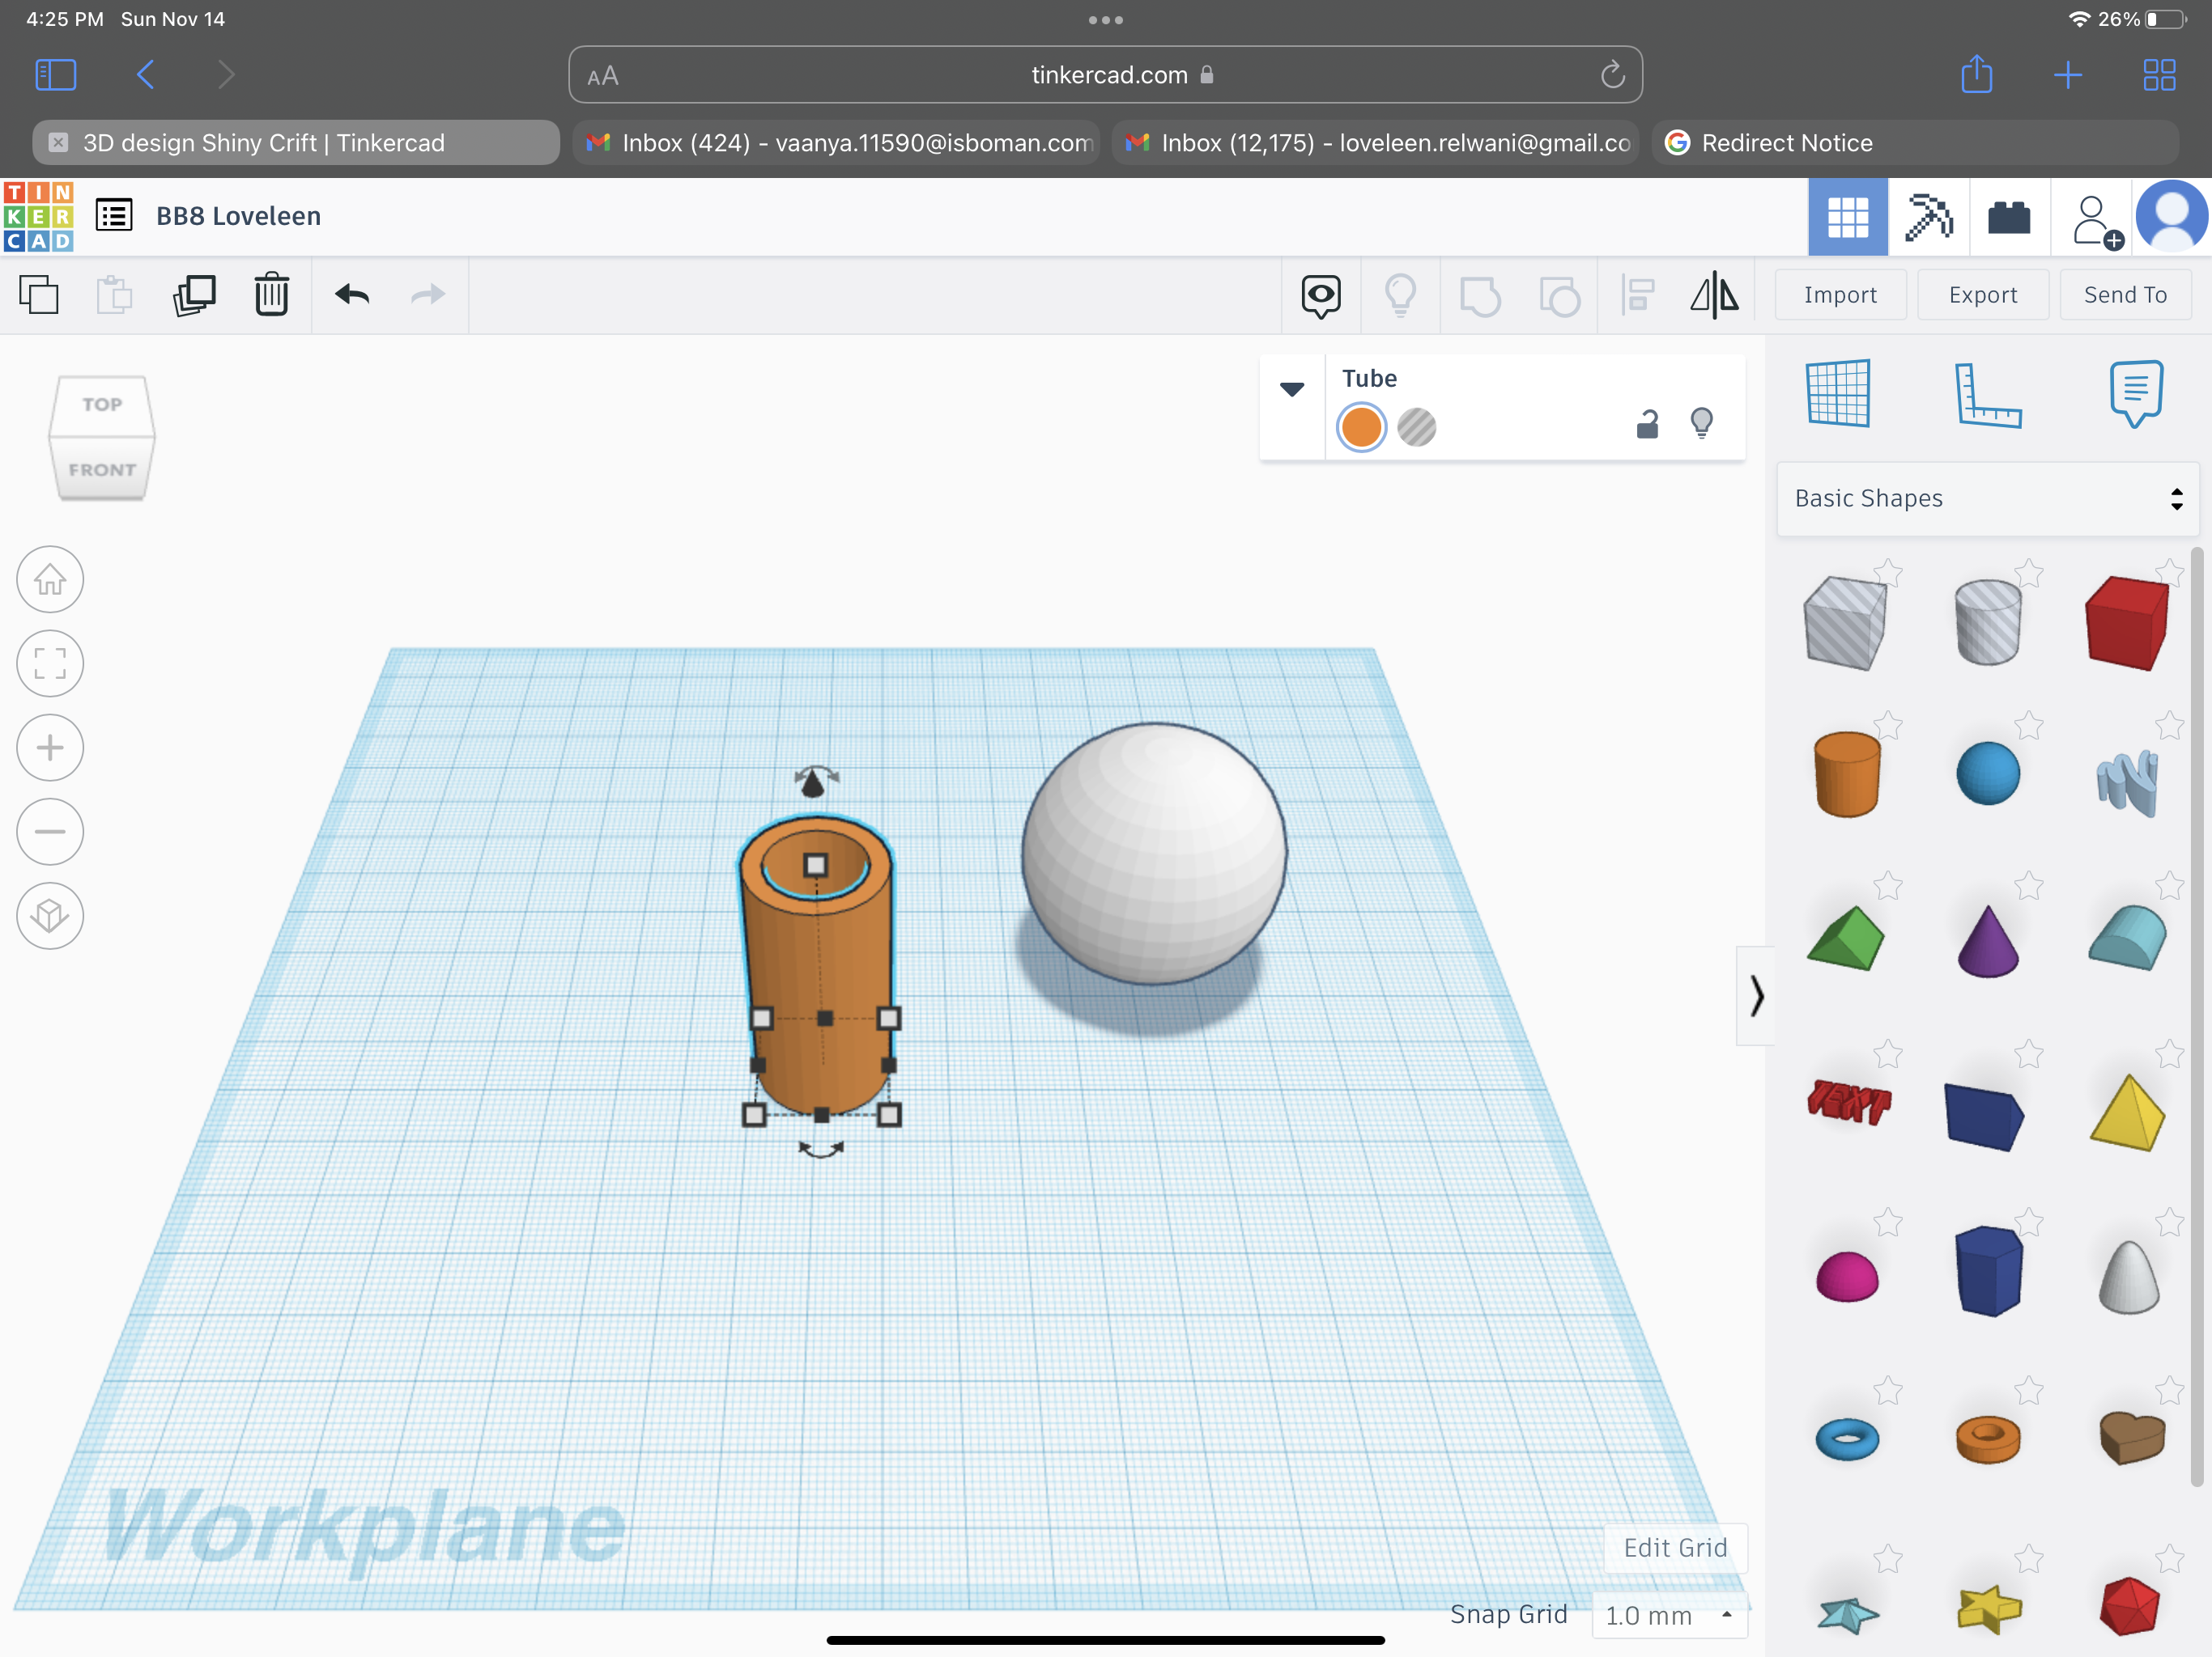The width and height of the screenshot is (2212, 1657).
Task: Pick the striped Box hole shape
Action: click(x=1845, y=623)
